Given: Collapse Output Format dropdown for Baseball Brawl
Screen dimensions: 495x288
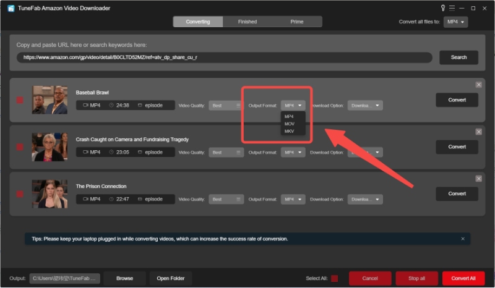Looking at the screenshot, I should tap(293, 105).
